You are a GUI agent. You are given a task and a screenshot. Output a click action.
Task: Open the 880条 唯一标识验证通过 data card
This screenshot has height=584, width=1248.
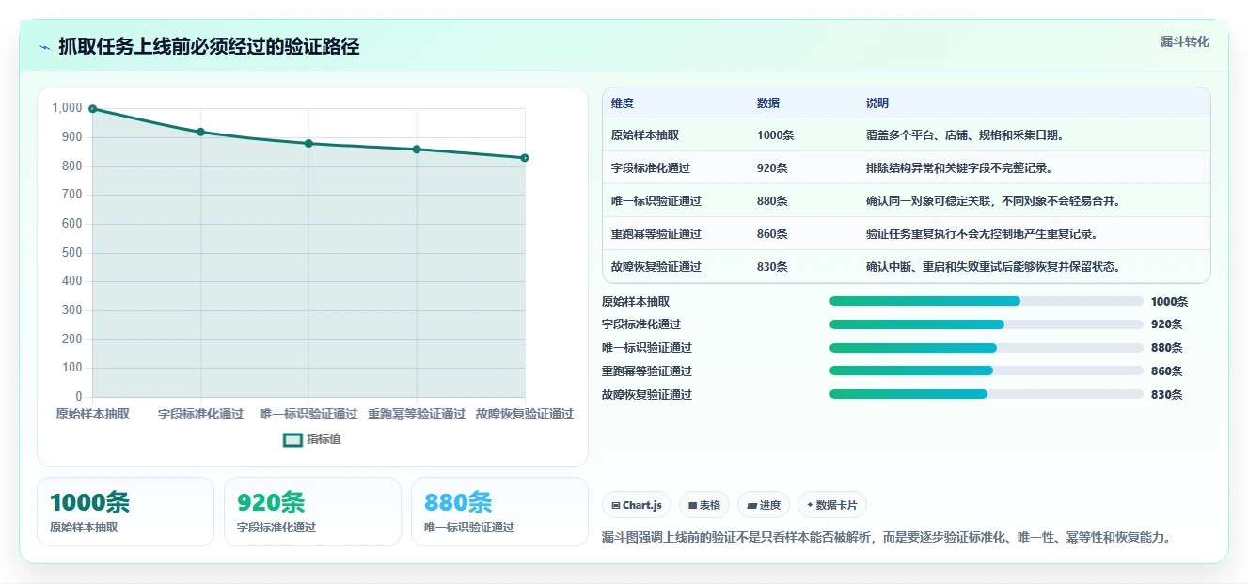499,512
